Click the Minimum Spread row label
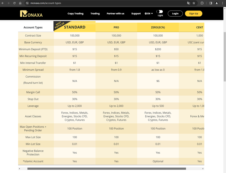Image resolution: width=226 pixels, height=173 pixels. point(33,70)
